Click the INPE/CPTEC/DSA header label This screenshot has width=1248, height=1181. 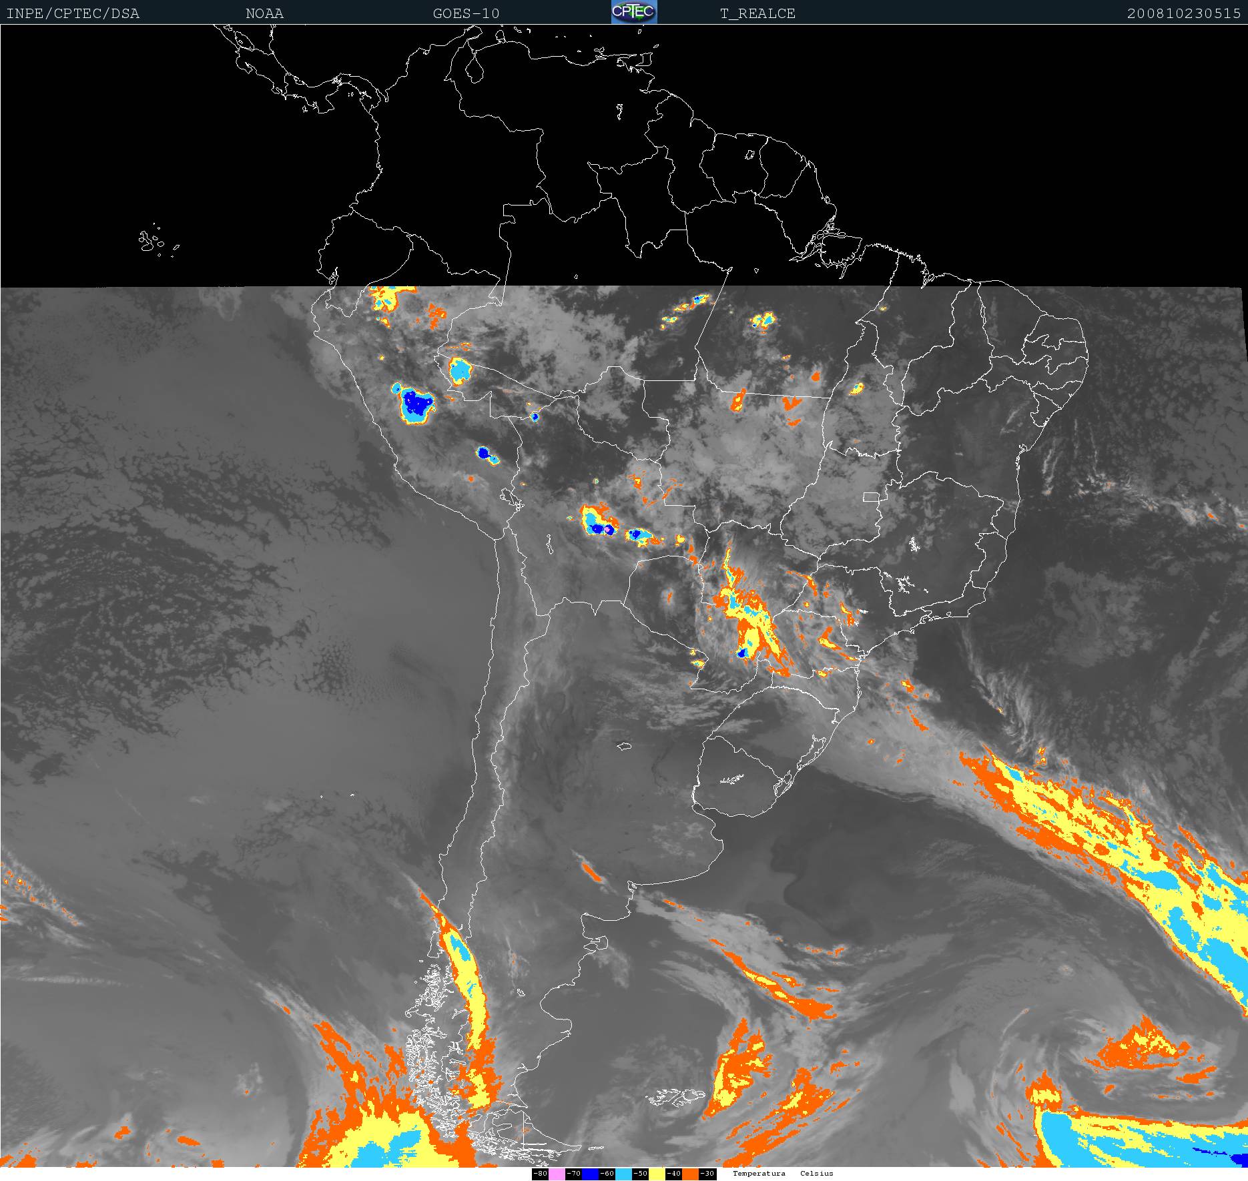coord(73,13)
